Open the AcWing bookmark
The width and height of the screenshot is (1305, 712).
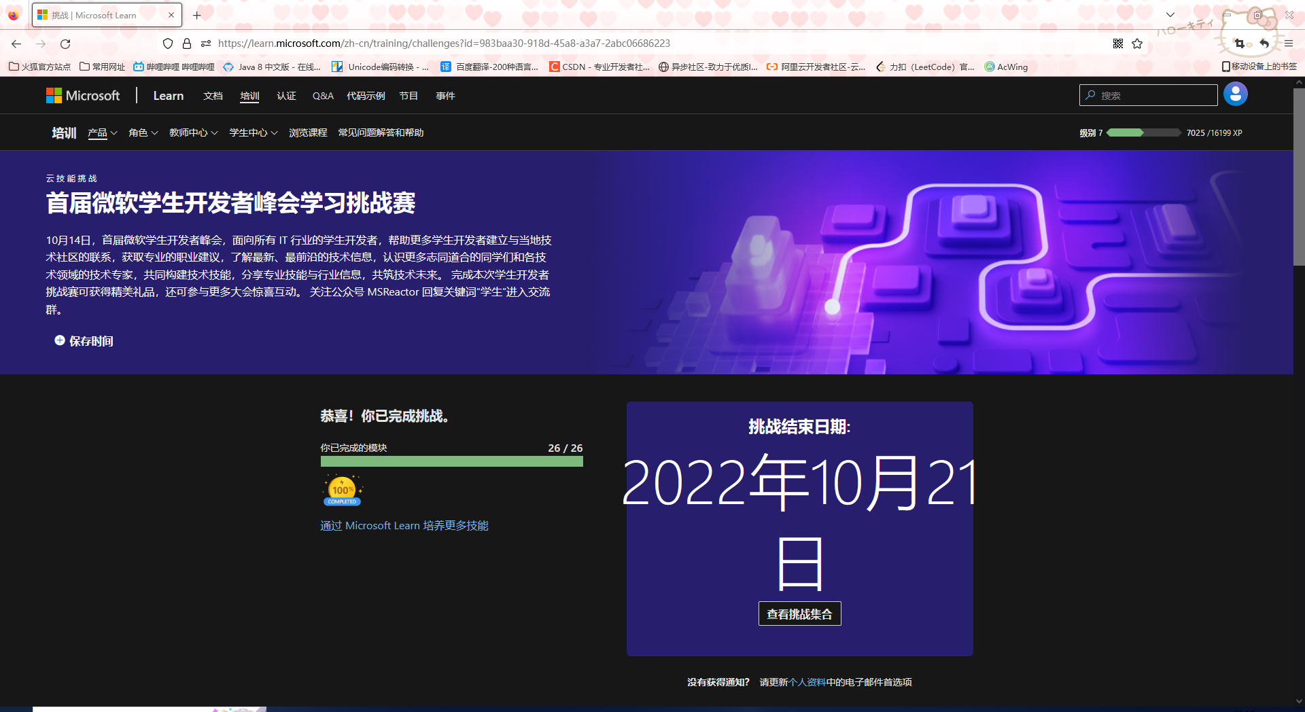1007,67
